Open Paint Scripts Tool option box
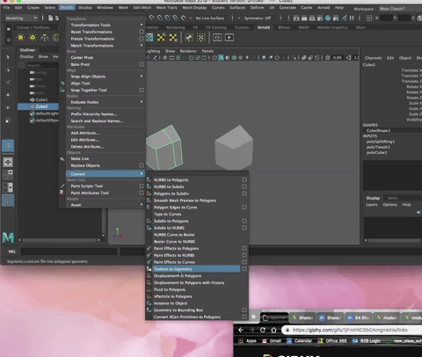Image resolution: width=422 pixels, height=357 pixels. pyautogui.click(x=142, y=186)
